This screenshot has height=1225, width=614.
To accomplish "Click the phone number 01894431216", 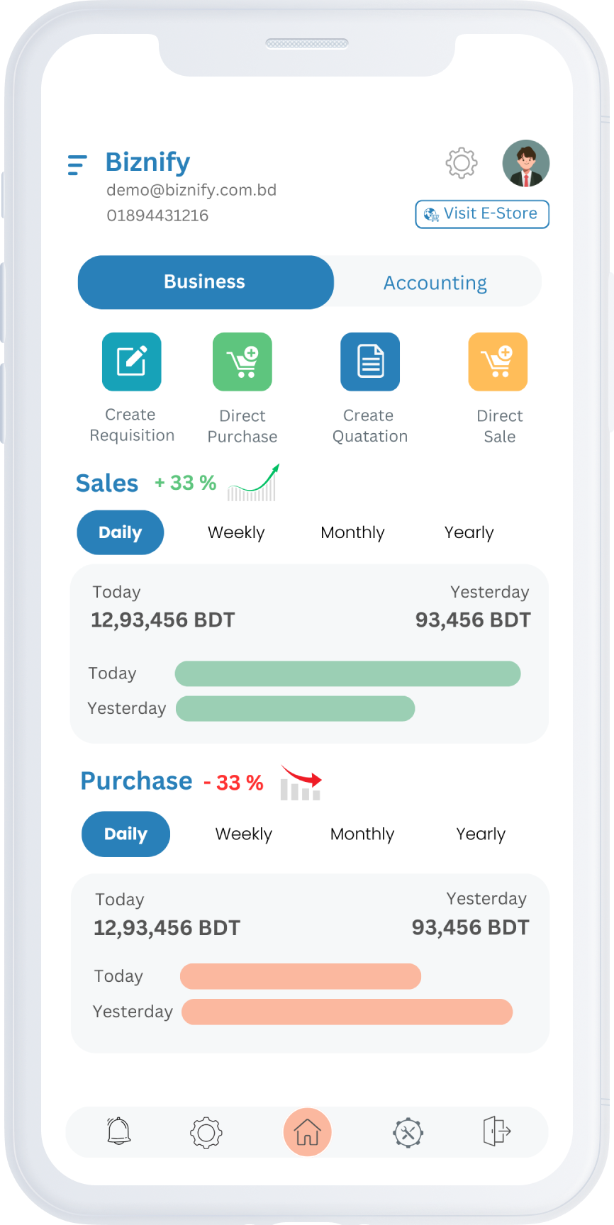I will (157, 216).
